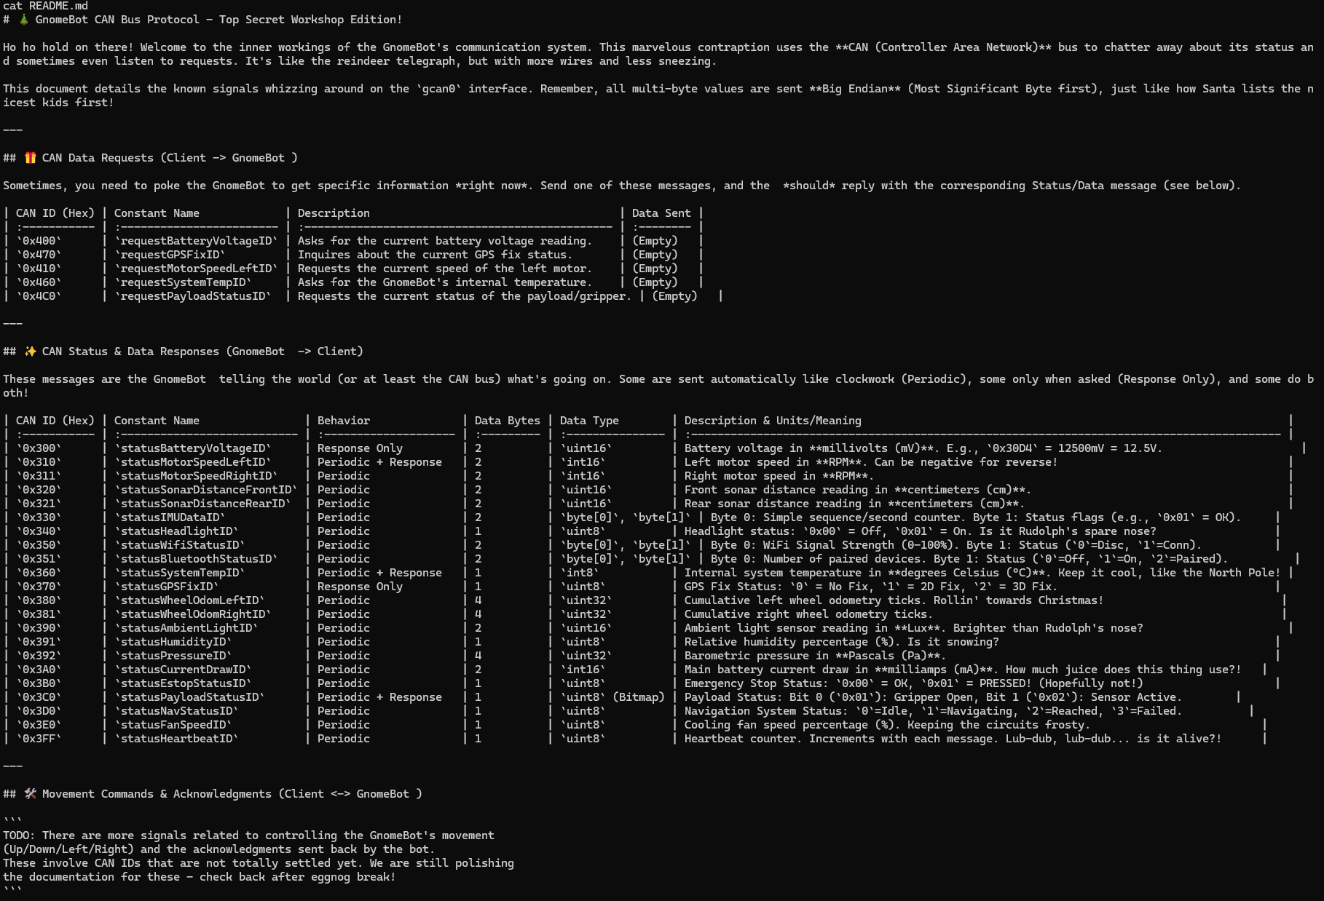This screenshot has height=901, width=1324.
Task: Click the Periodic + Response behavior for statusSystemTempID
Action: [x=379, y=572]
